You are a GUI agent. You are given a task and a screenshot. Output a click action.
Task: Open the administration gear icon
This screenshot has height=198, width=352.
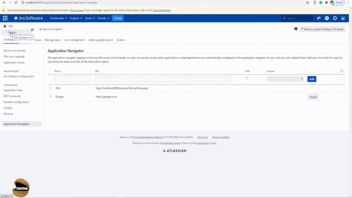pos(335,18)
